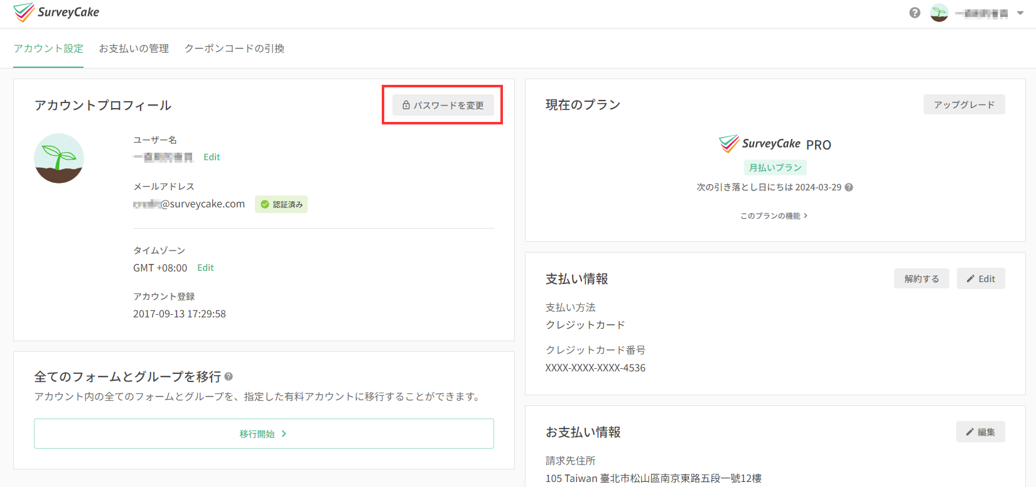Viewport: 1036px width, 487px height.
Task: Click the 現在のプラン heading
Action: (x=583, y=104)
